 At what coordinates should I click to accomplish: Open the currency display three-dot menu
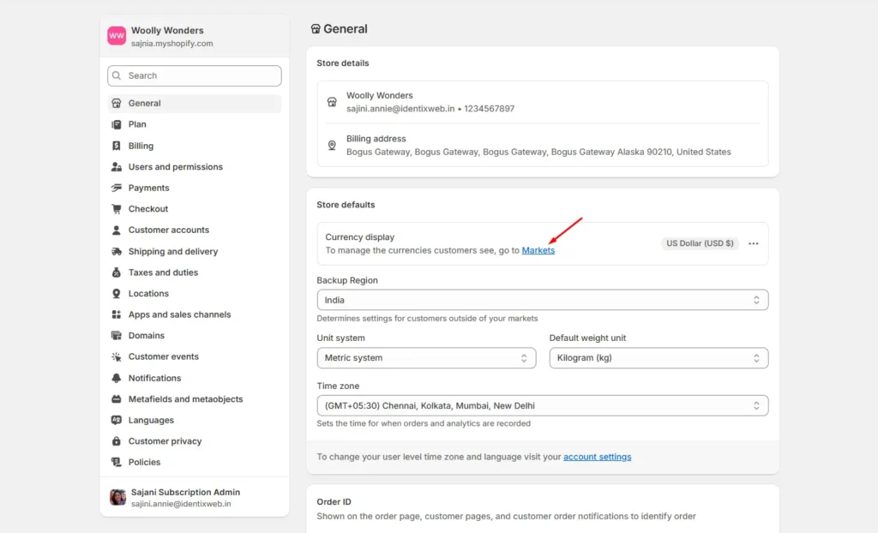pos(753,243)
